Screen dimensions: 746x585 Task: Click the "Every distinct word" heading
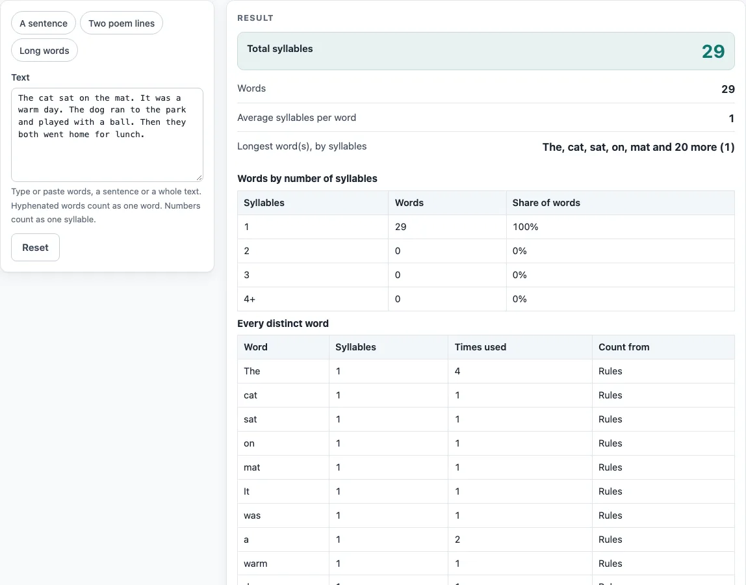283,323
